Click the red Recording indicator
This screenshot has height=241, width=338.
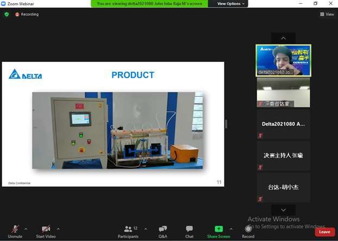27,14
